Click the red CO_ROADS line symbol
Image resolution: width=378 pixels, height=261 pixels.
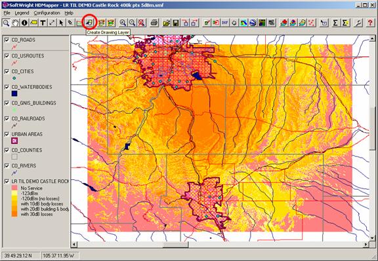pyautogui.click(x=14, y=46)
